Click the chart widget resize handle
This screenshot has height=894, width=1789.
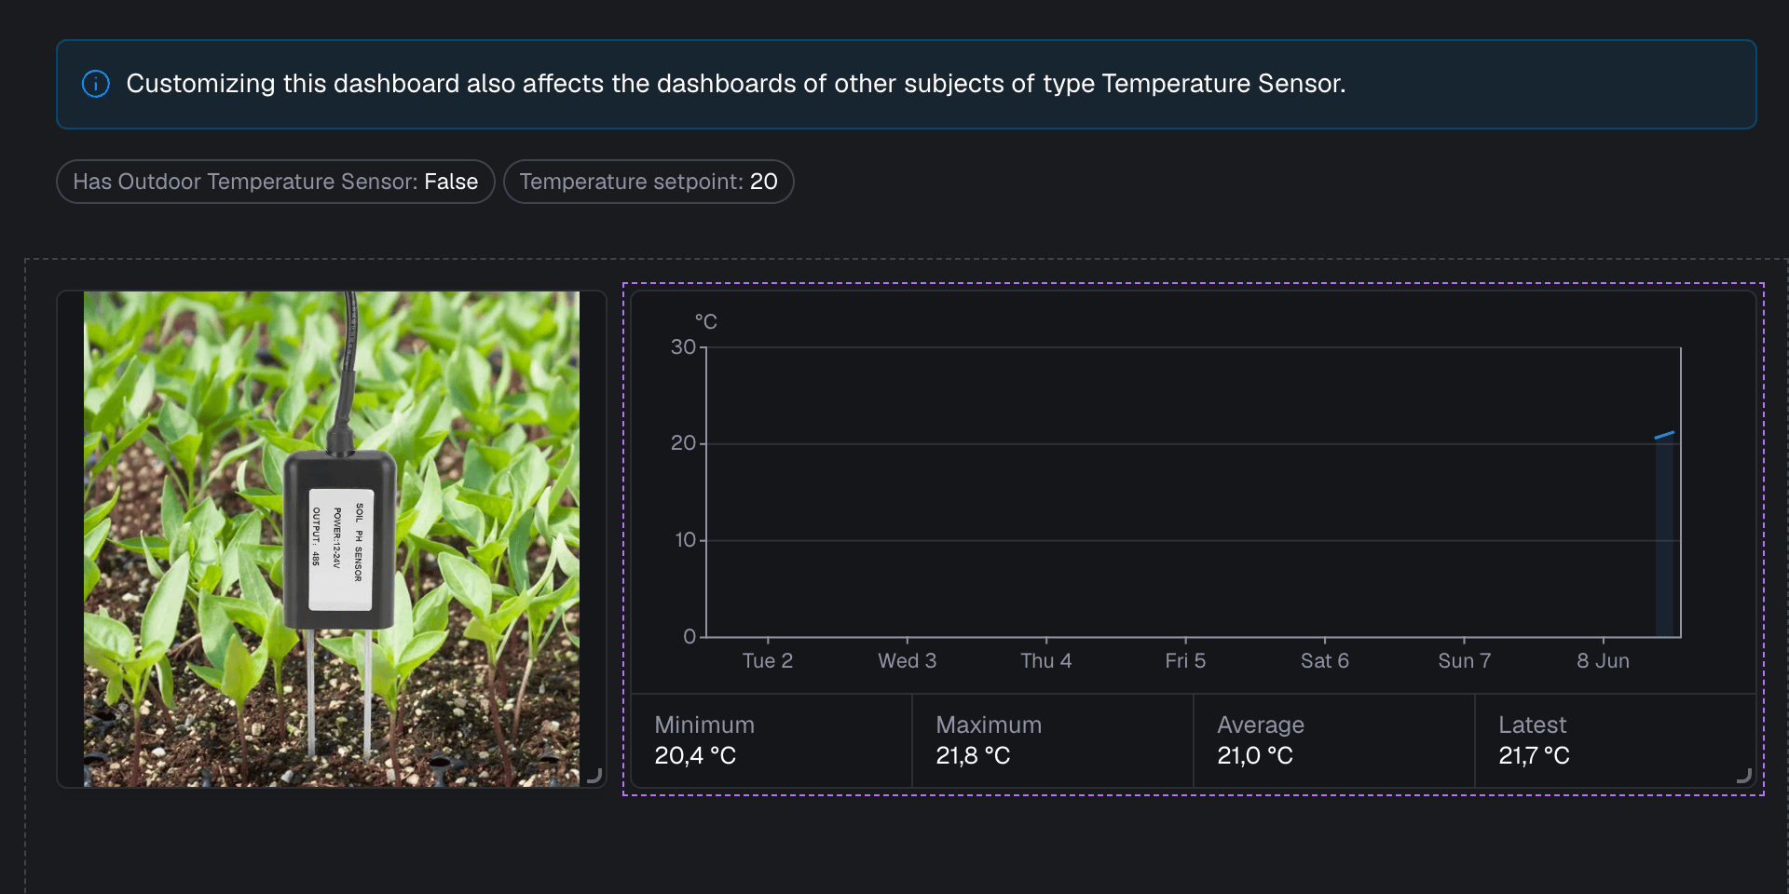[1744, 775]
